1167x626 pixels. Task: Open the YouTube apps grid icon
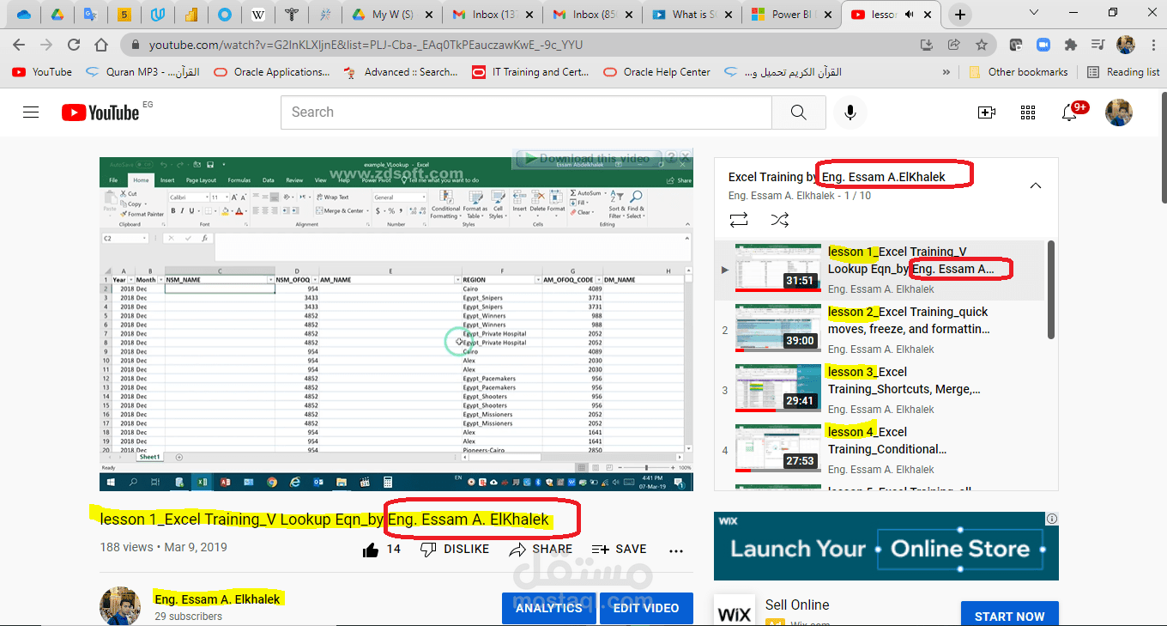point(1028,112)
